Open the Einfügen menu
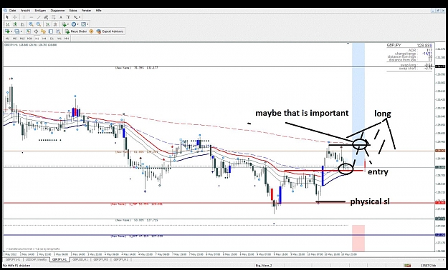Screen dimensions: 448x270 40,11
